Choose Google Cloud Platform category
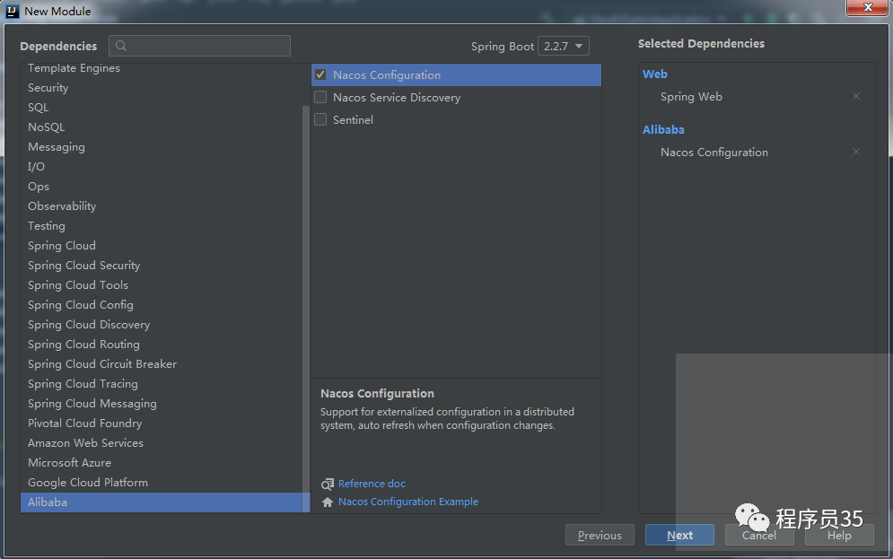The width and height of the screenshot is (893, 559). [162, 482]
